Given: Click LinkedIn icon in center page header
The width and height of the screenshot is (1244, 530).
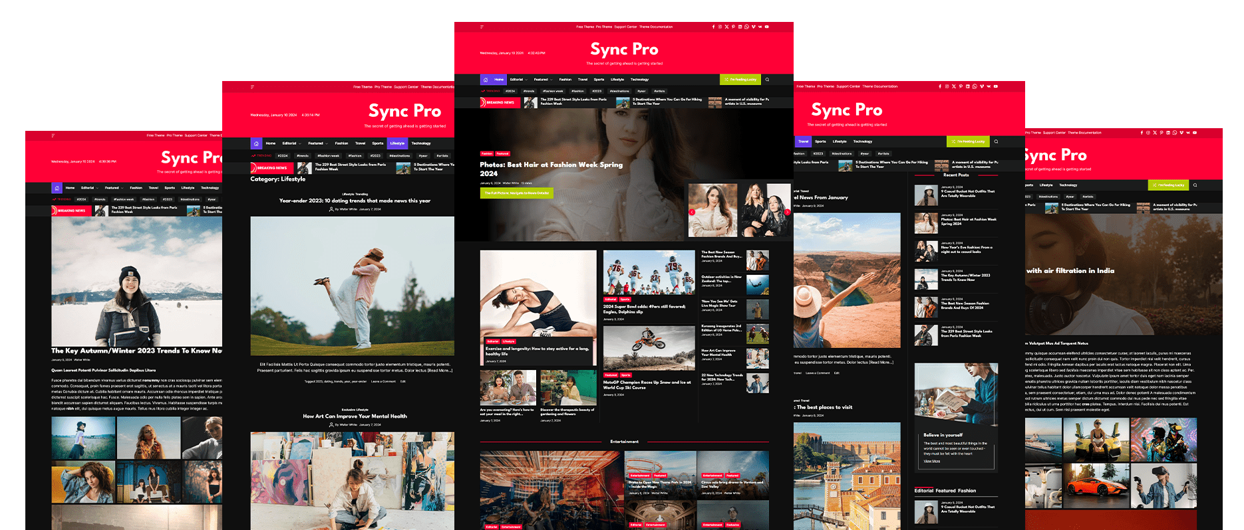Looking at the screenshot, I should [x=740, y=27].
